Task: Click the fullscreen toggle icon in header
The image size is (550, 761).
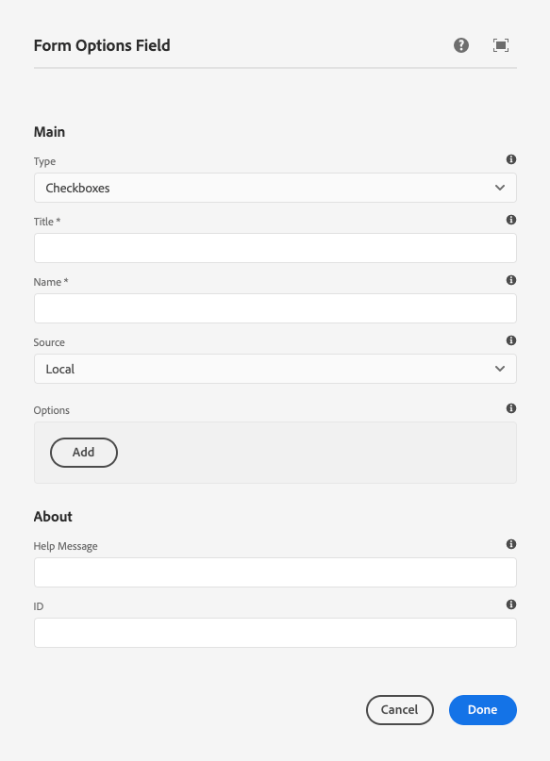Action: [x=501, y=44]
